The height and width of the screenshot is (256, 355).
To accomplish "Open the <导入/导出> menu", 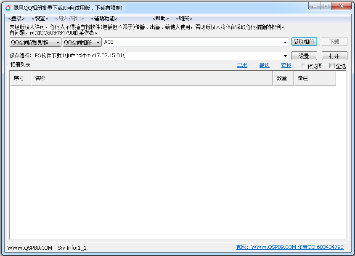I will [x=69, y=19].
